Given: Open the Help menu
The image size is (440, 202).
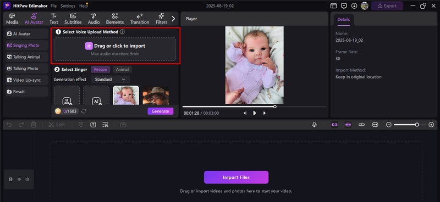Looking at the screenshot, I should [84, 5].
